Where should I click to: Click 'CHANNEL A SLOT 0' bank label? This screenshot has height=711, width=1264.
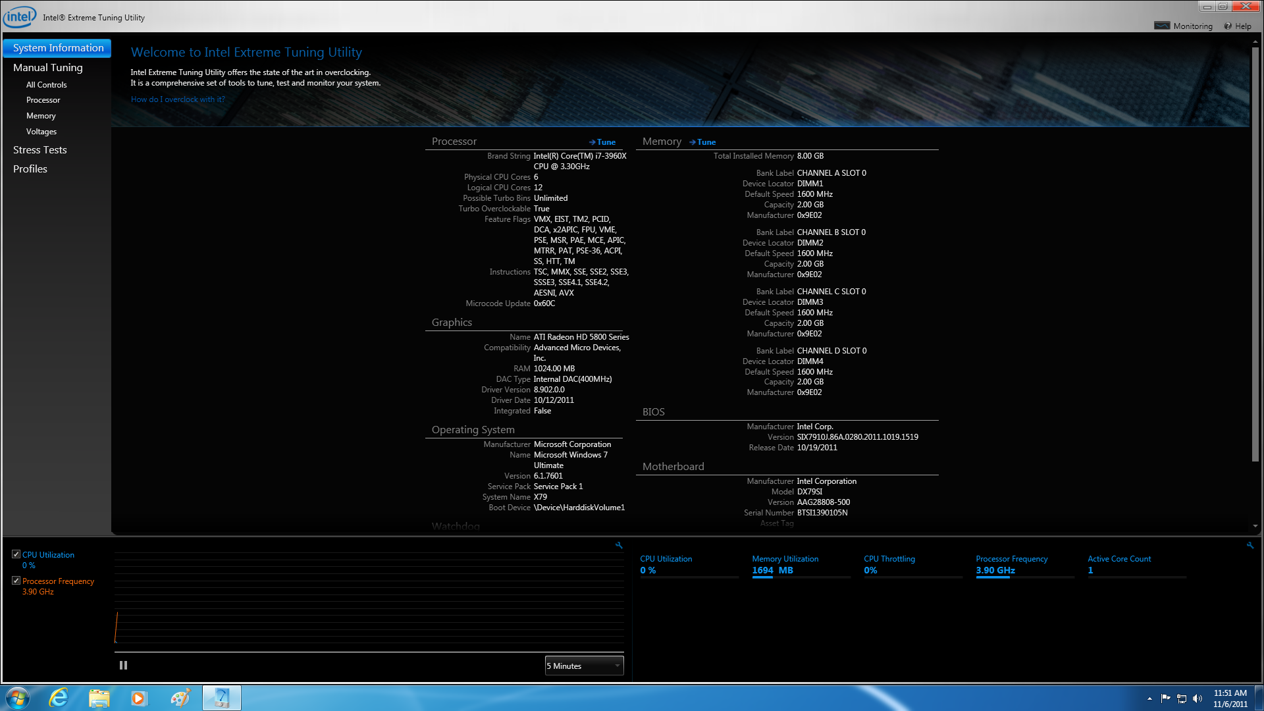[x=831, y=173]
